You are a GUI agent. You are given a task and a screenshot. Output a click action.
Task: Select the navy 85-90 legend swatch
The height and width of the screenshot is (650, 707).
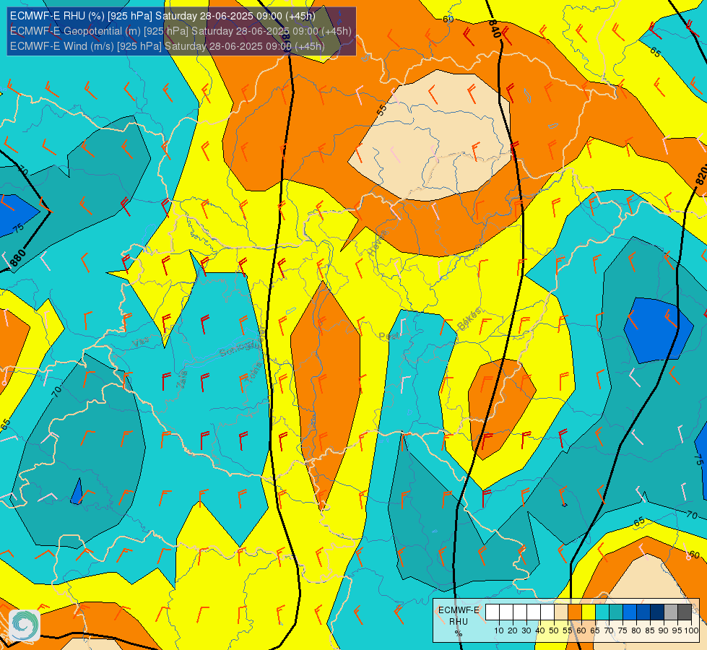coord(657,612)
